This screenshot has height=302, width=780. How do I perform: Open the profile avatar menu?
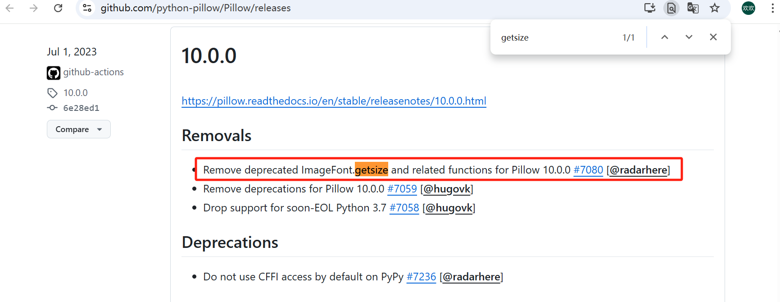tap(748, 8)
